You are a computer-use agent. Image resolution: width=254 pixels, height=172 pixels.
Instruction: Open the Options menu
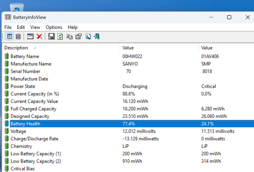pos(54,27)
